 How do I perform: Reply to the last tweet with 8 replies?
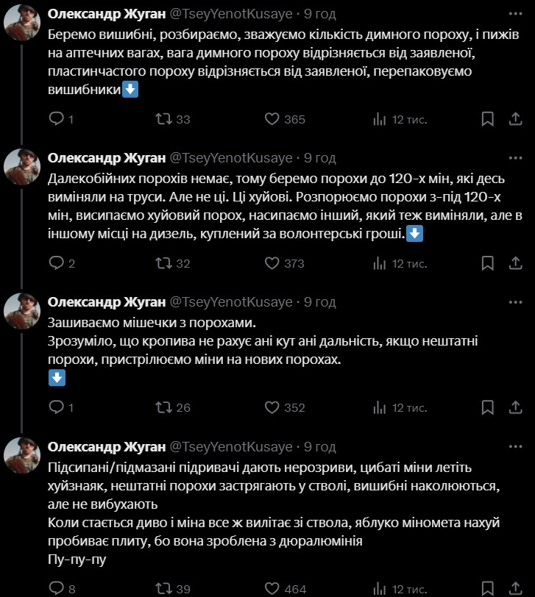pos(57,588)
